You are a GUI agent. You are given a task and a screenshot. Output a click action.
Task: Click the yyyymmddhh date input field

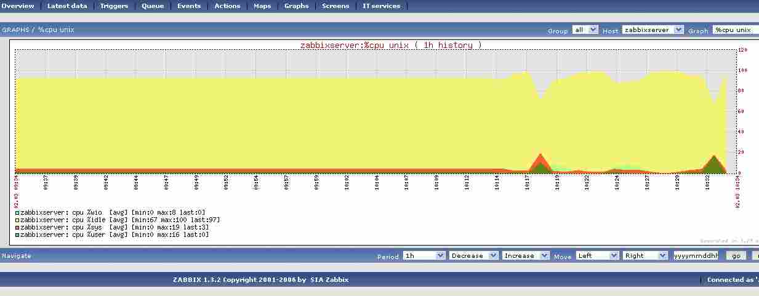coord(696,255)
